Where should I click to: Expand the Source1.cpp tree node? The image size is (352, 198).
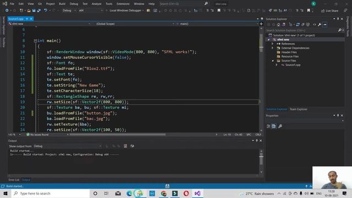[277, 65]
